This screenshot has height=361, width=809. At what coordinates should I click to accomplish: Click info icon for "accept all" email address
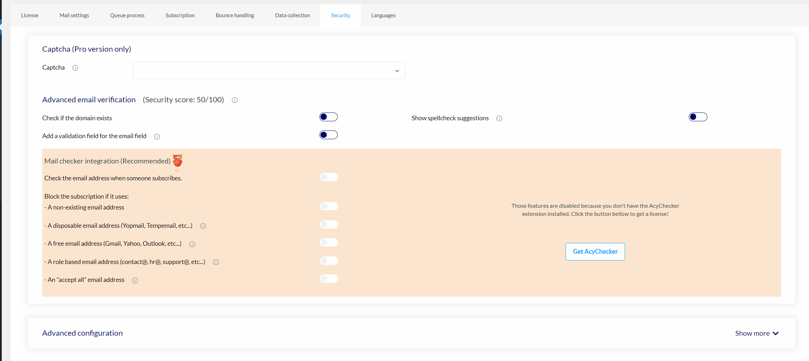135,281
